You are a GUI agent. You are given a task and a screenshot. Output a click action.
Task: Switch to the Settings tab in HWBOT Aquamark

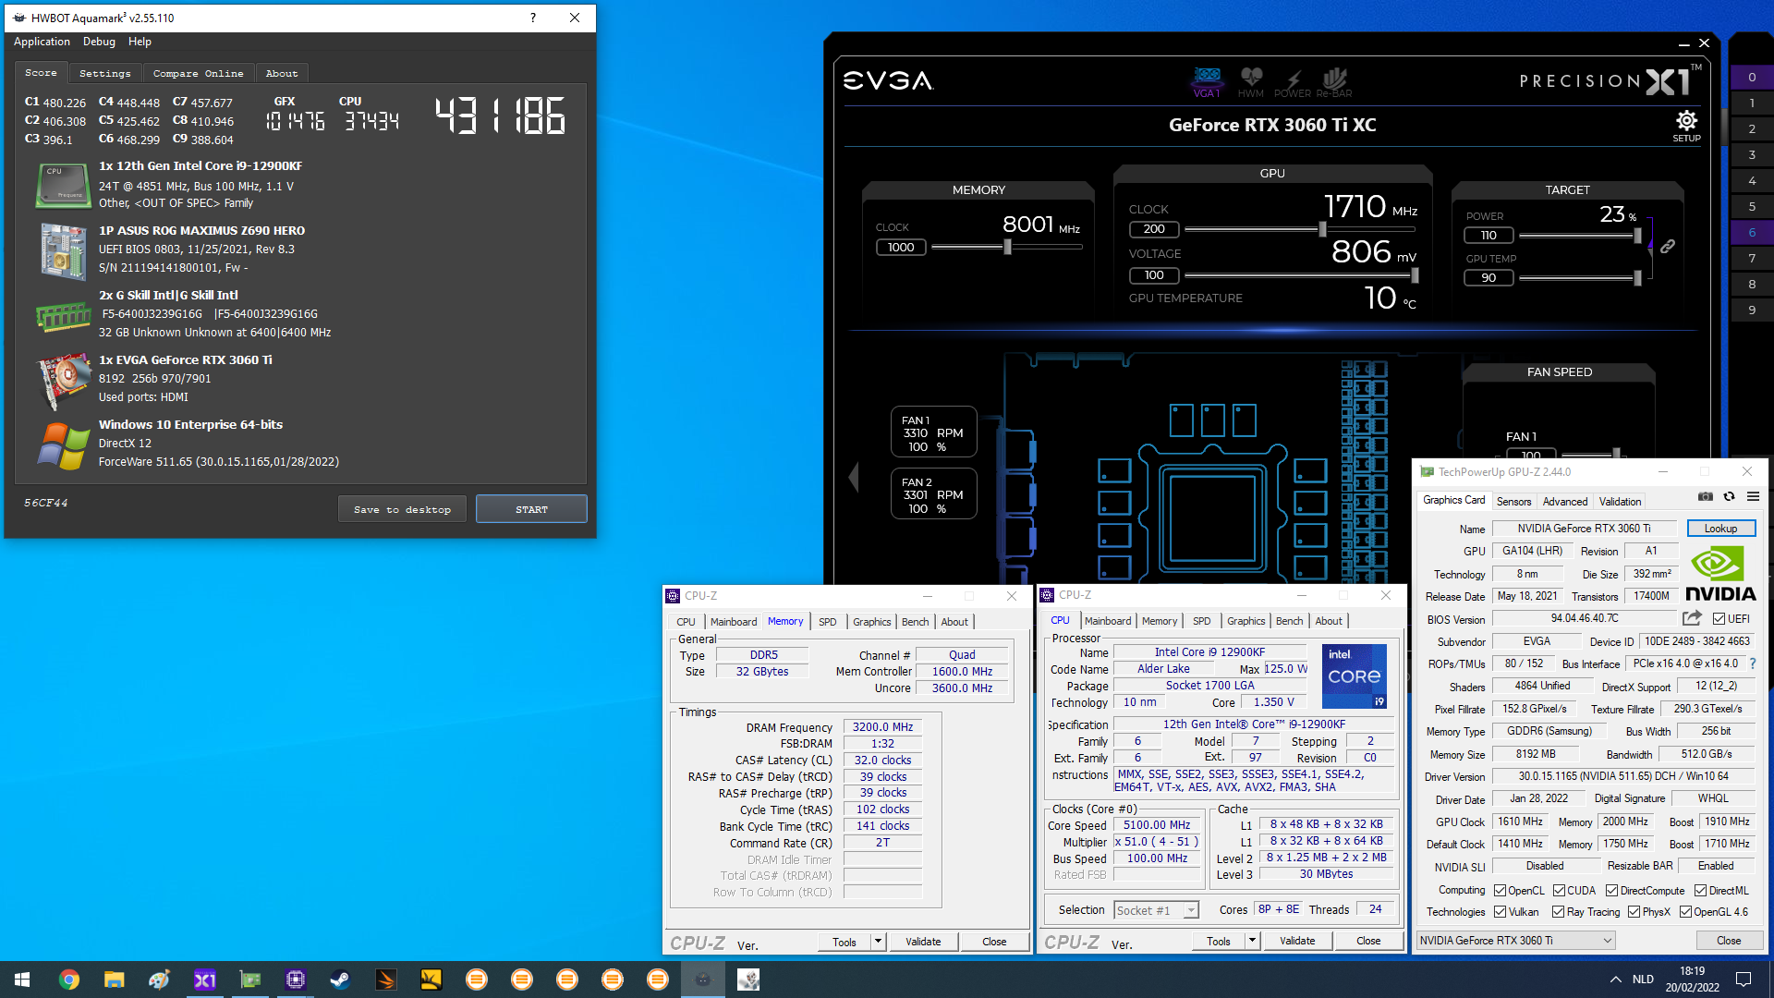pyautogui.click(x=105, y=73)
